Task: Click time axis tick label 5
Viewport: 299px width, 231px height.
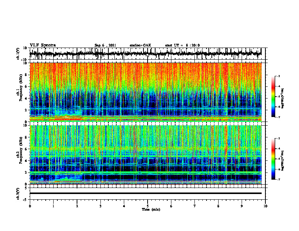Action: (x=148, y=206)
